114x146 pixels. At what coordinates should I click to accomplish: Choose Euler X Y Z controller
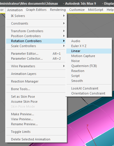89,46
